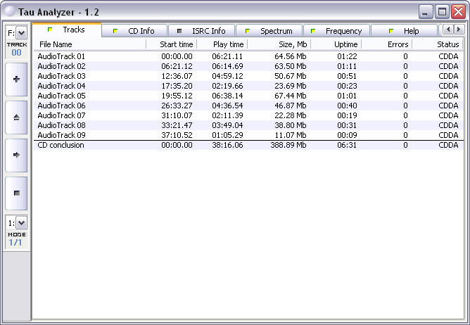Open the Help tab
The width and height of the screenshot is (470, 325).
(404, 31)
